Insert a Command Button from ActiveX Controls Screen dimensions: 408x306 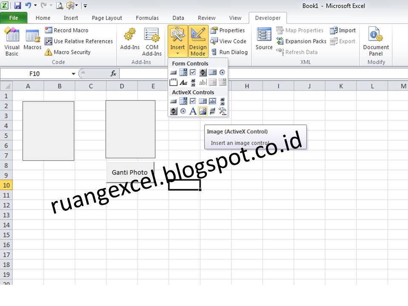tap(173, 101)
